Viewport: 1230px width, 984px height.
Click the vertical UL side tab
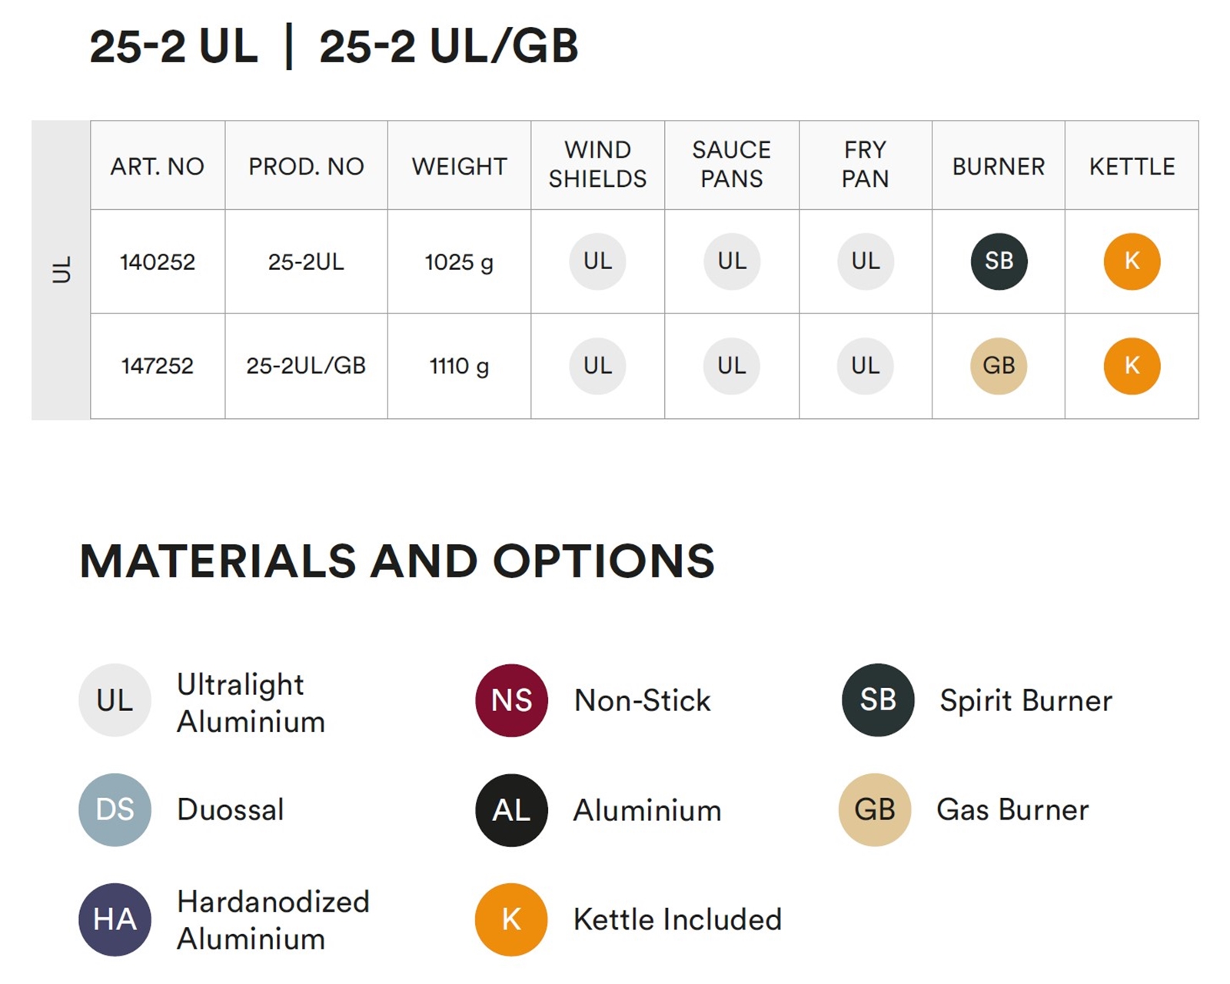(x=61, y=270)
